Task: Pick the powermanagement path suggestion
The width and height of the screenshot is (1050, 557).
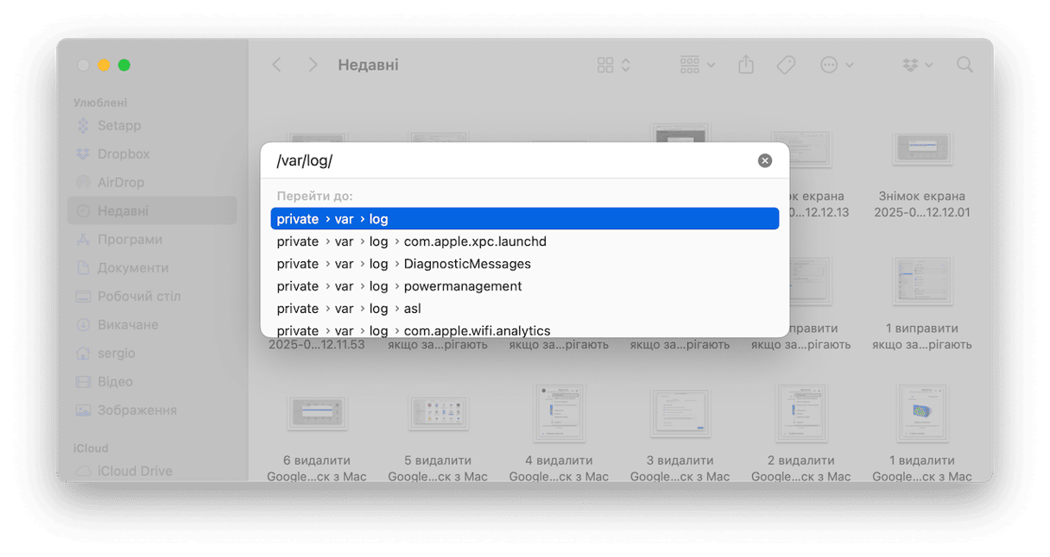Action: coord(525,286)
